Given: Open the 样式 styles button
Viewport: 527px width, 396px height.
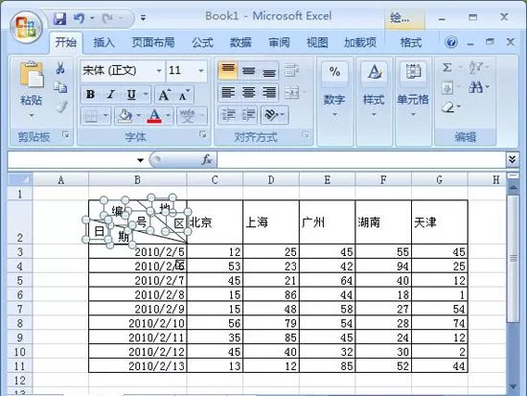Looking at the screenshot, I should click(x=374, y=88).
